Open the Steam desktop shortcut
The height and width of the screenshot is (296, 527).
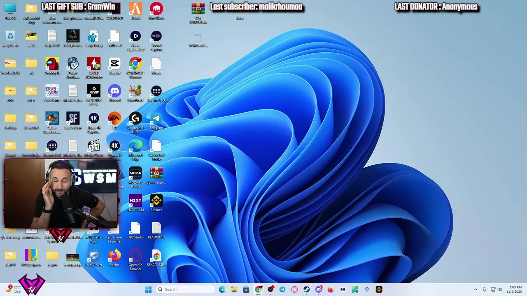point(156,66)
